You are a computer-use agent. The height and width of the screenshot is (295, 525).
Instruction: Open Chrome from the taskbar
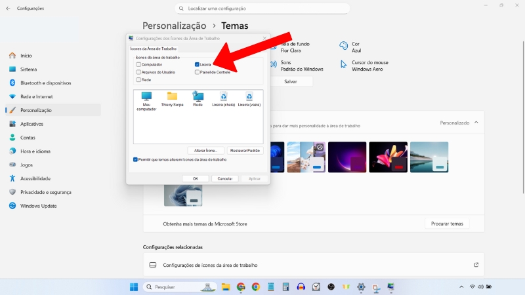[255, 287]
